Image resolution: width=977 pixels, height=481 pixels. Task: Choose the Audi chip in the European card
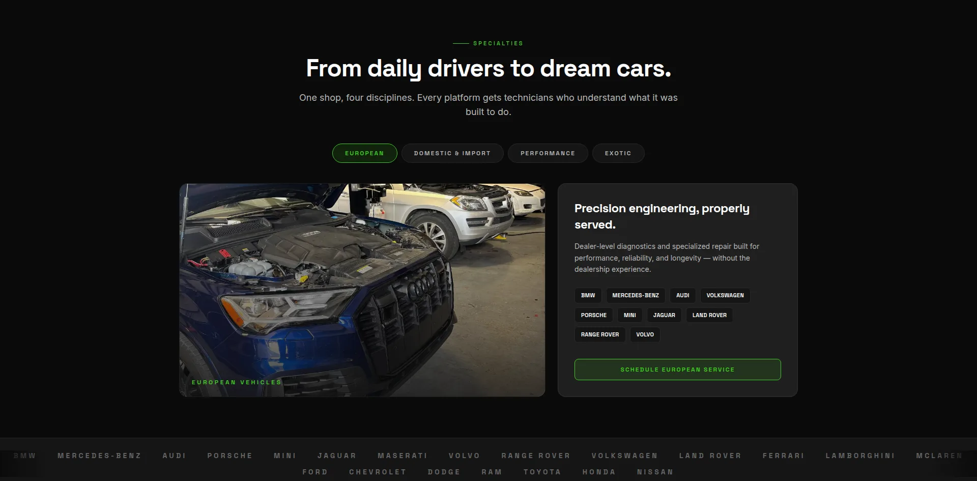682,296
